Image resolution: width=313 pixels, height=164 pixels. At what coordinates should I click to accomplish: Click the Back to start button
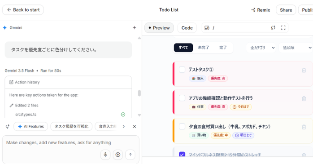tap(23, 10)
